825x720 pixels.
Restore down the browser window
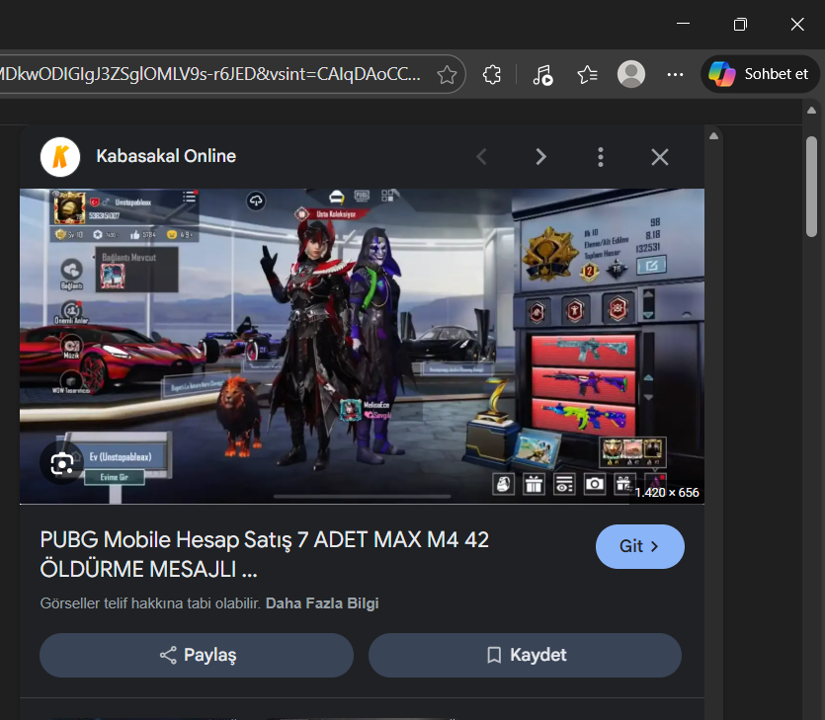click(x=740, y=24)
